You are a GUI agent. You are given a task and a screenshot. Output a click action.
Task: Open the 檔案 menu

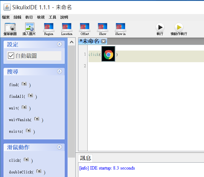click(6, 17)
